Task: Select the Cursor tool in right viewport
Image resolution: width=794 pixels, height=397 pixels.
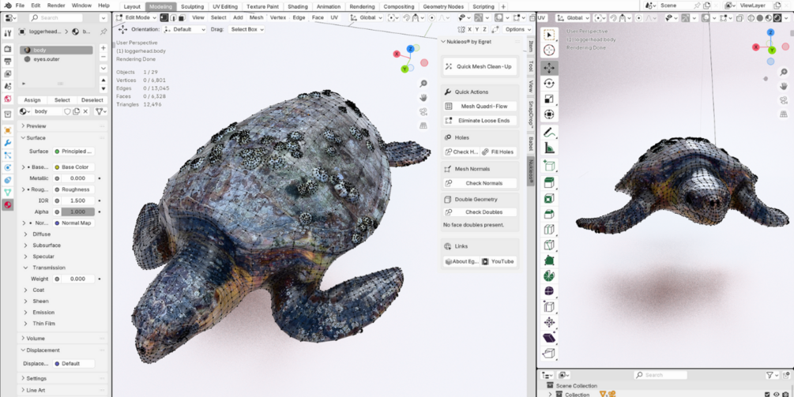Action: (549, 50)
